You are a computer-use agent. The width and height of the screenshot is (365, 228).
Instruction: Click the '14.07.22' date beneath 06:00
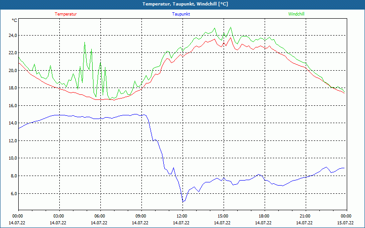point(99,223)
